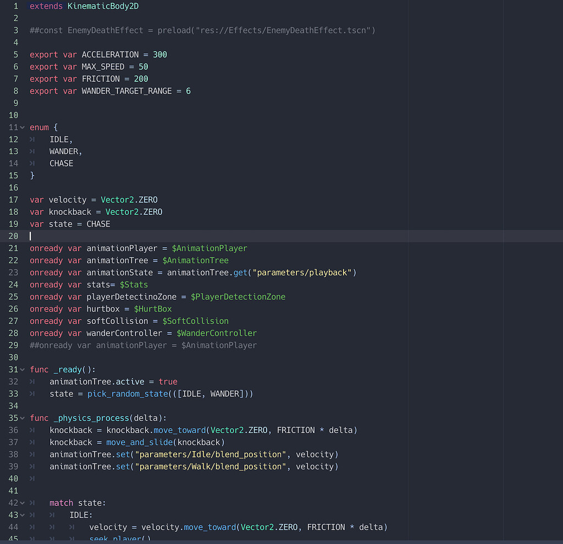Collapse the _ready function fold arrow
The image size is (563, 544).
23,370
